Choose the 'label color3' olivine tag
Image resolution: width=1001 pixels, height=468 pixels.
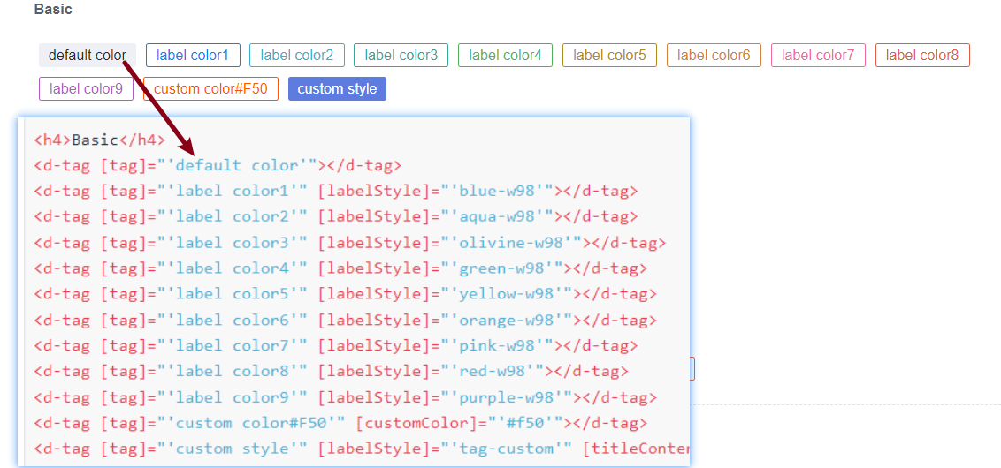401,56
